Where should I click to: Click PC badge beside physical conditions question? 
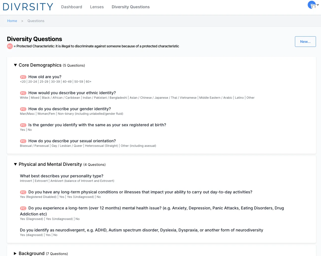coord(23,192)
